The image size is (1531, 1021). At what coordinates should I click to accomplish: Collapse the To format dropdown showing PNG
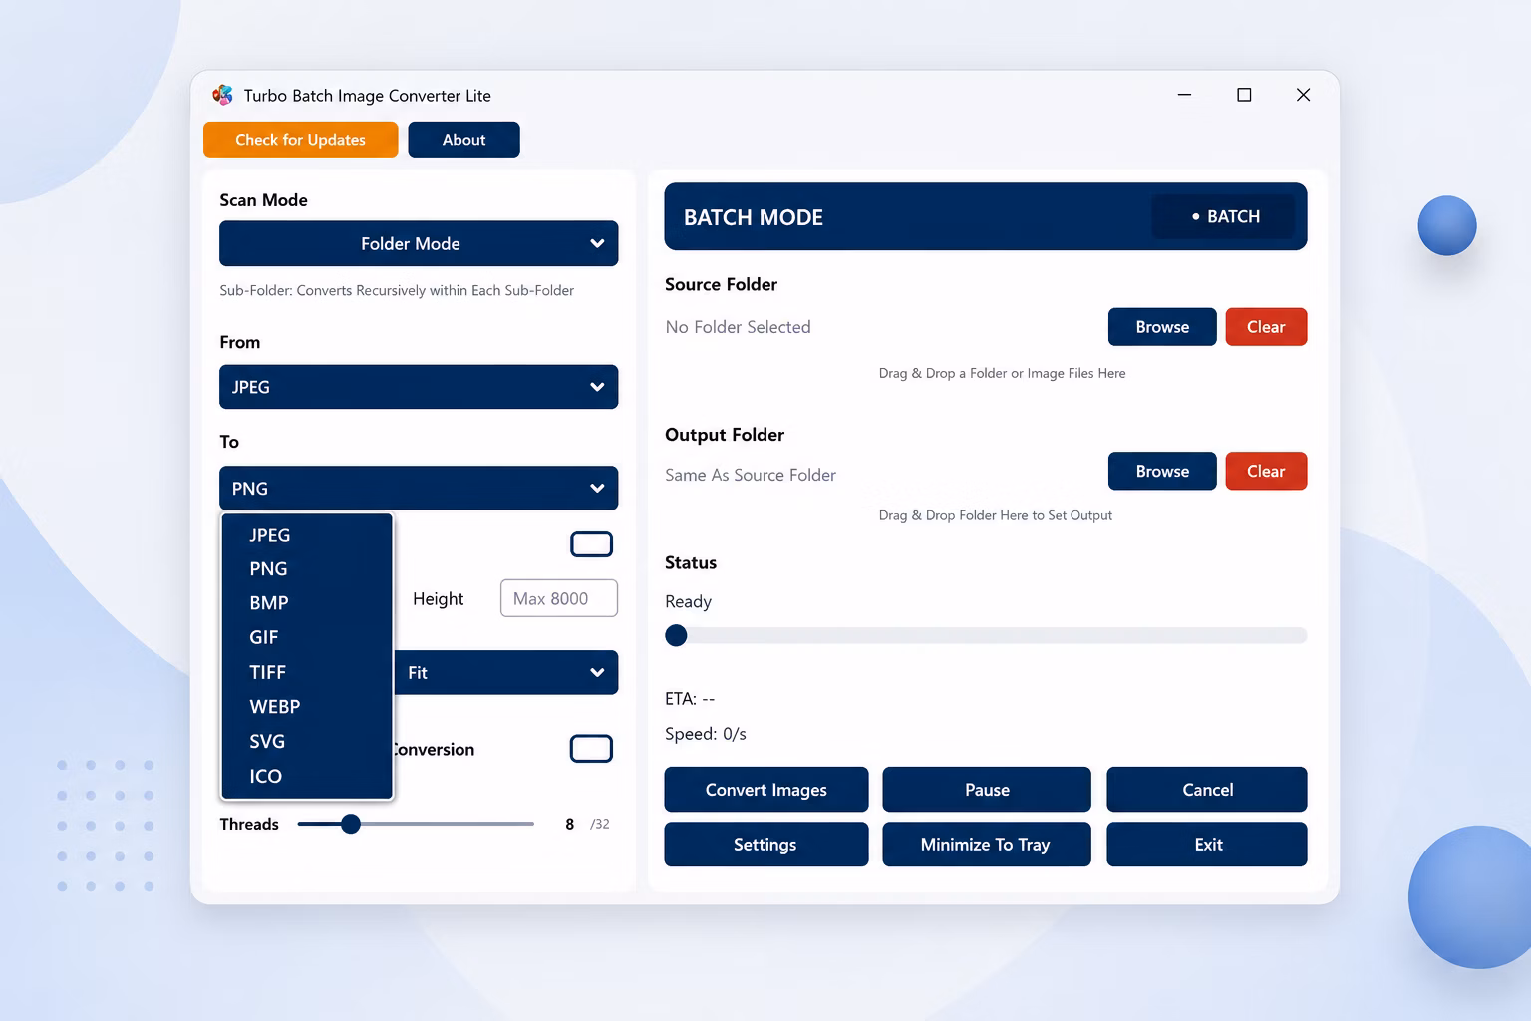coord(419,489)
